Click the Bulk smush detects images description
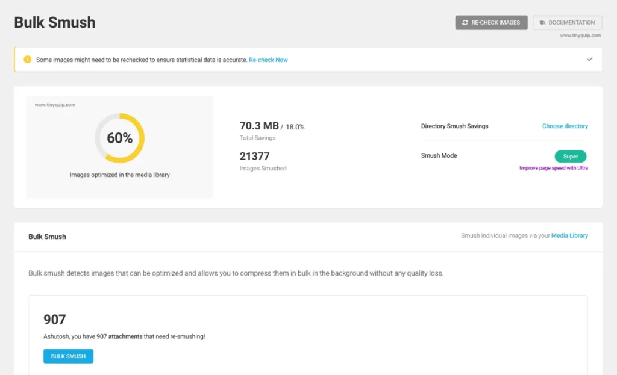This screenshot has height=375, width=617. coord(236,273)
